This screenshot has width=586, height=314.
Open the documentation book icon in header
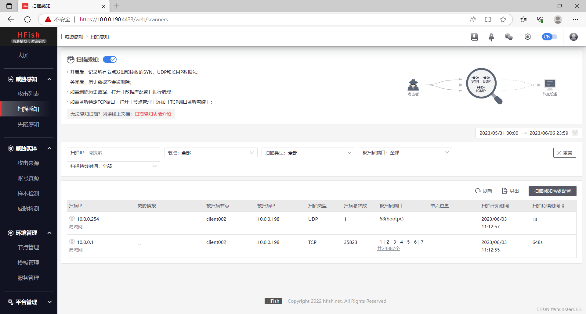(x=474, y=37)
